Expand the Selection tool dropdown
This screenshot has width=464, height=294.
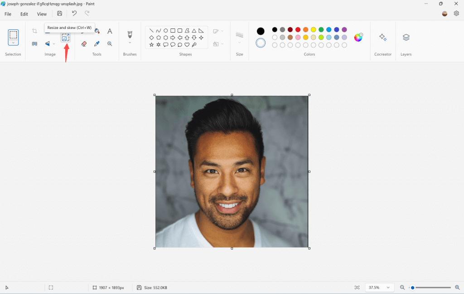tap(13, 43)
